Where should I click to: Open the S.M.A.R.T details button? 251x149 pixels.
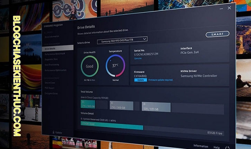click(x=217, y=34)
